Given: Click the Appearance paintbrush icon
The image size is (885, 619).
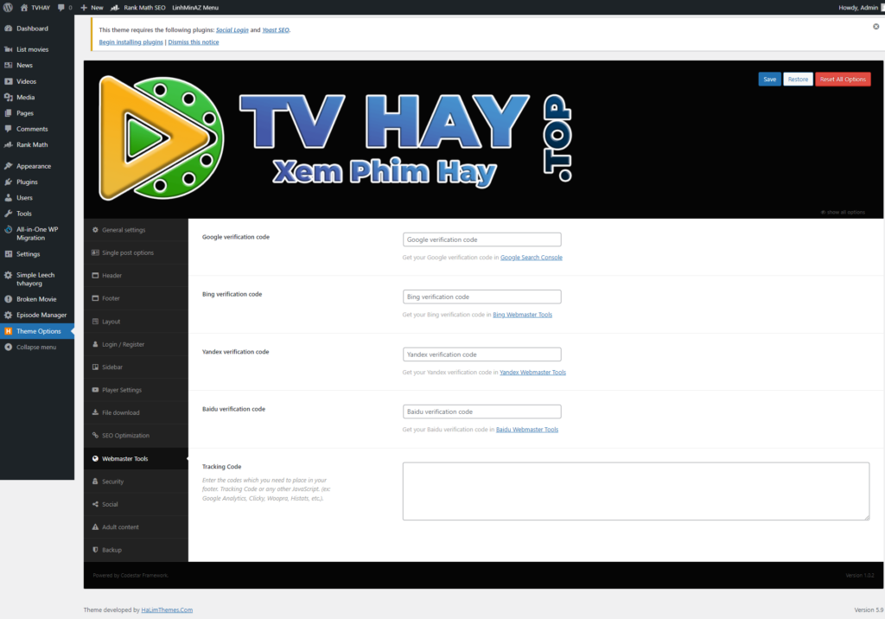Looking at the screenshot, I should pyautogui.click(x=9, y=166).
